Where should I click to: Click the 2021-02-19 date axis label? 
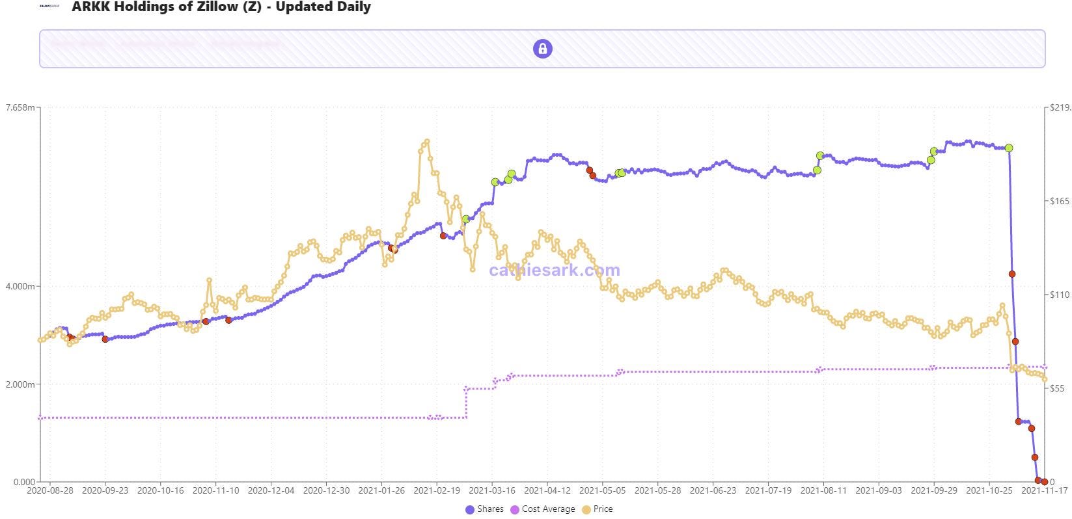(x=437, y=491)
